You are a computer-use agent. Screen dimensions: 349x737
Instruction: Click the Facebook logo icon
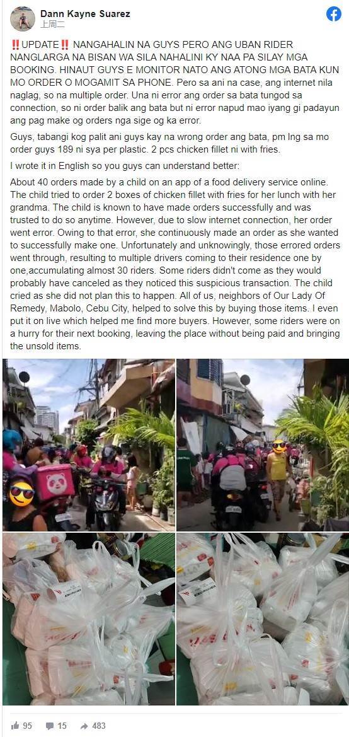click(333, 14)
